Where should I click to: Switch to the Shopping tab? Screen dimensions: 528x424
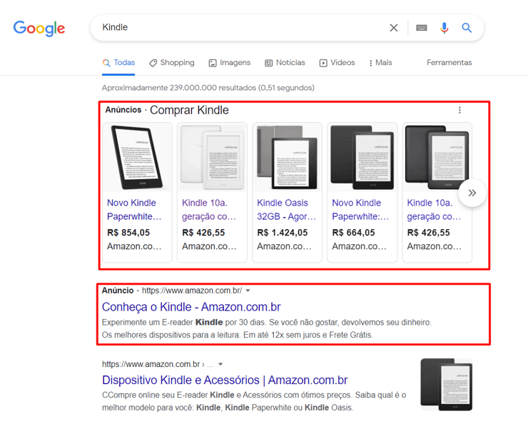[172, 63]
